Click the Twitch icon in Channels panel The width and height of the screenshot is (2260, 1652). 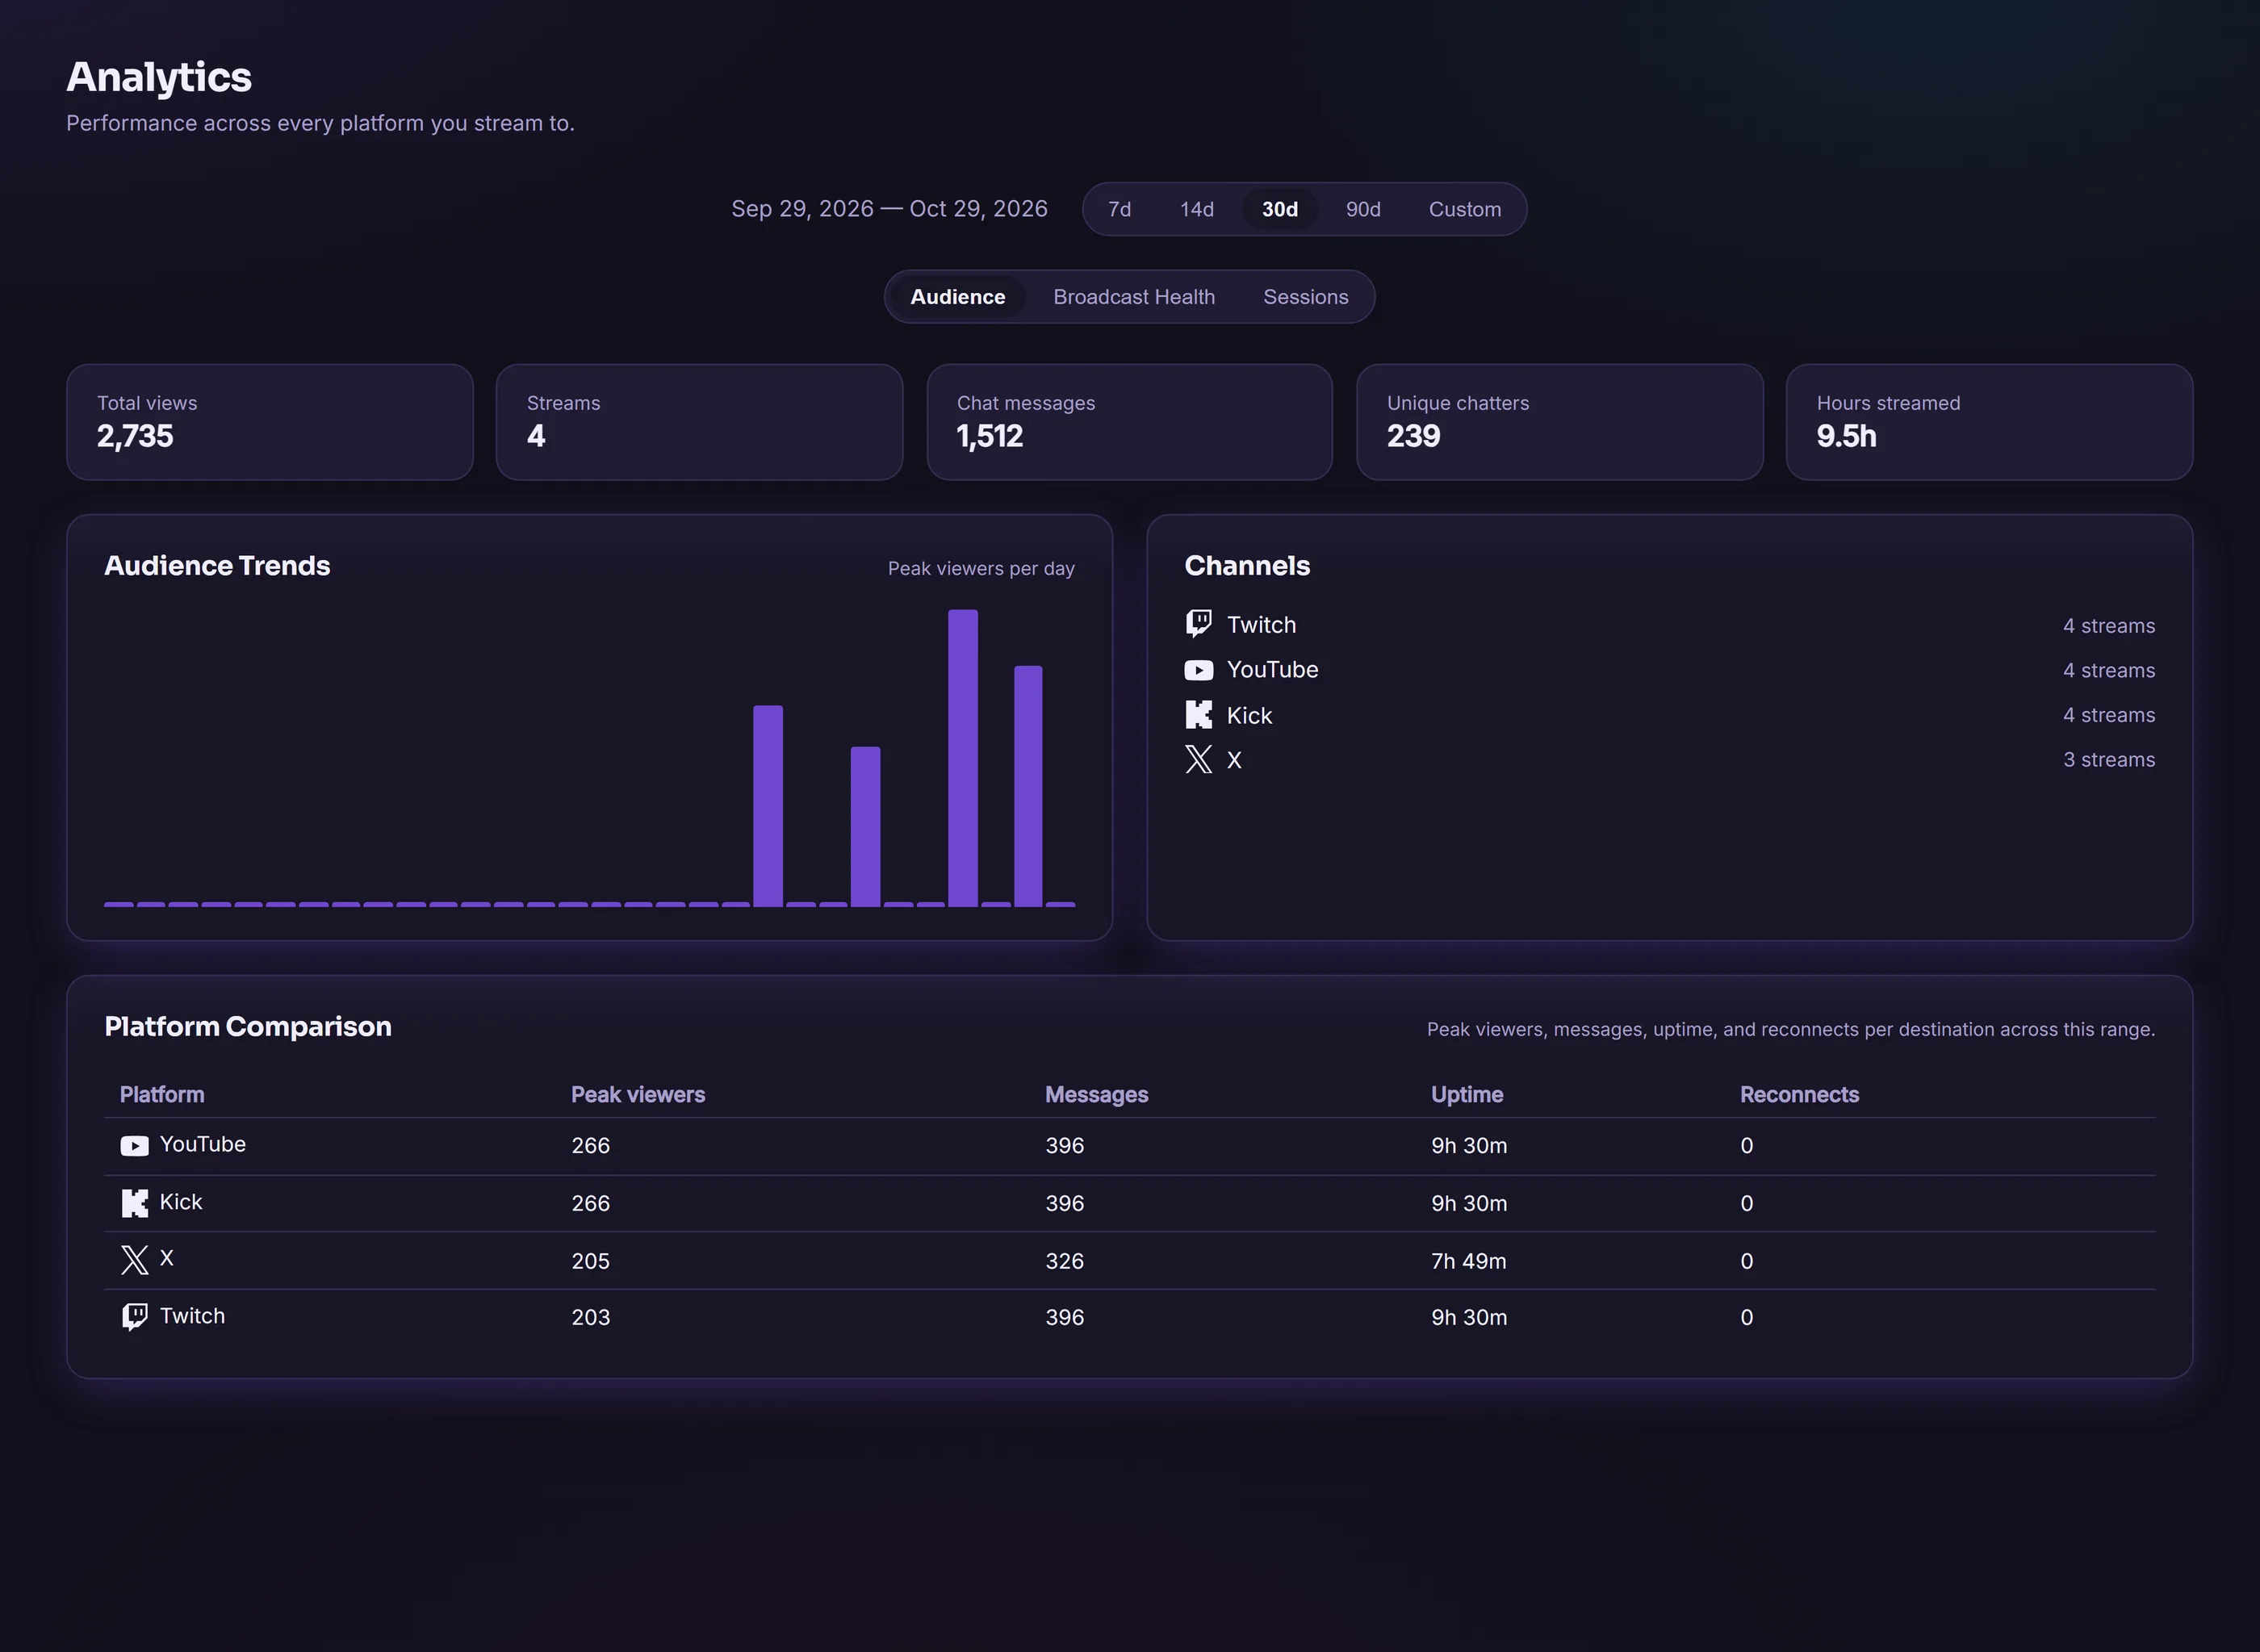tap(1198, 624)
